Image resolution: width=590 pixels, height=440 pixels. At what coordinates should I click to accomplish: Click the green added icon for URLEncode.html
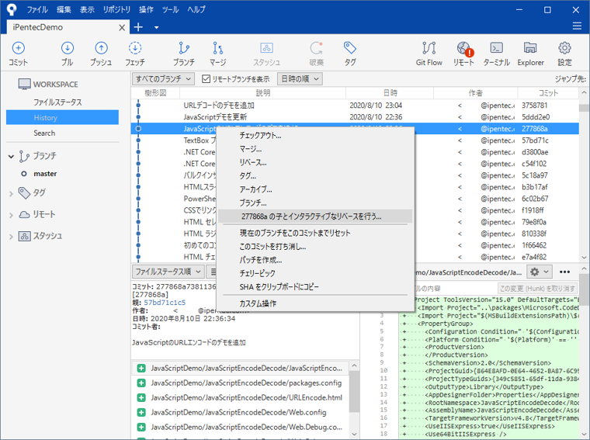(141, 397)
